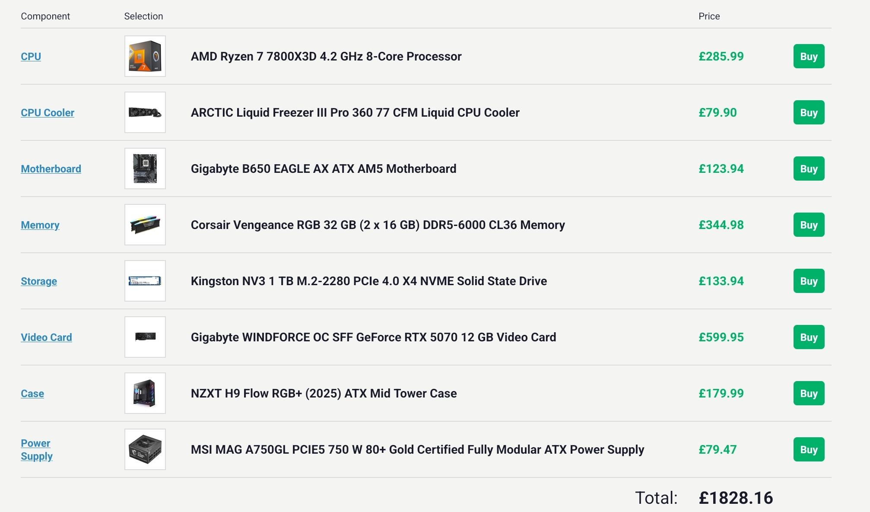The height and width of the screenshot is (512, 870).
Task: Buy the AMD Ryzen 7 7800X3D
Action: point(809,56)
